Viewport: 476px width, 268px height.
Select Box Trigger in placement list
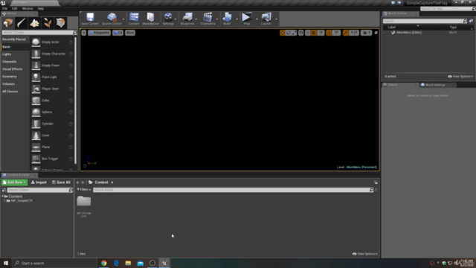click(52, 159)
